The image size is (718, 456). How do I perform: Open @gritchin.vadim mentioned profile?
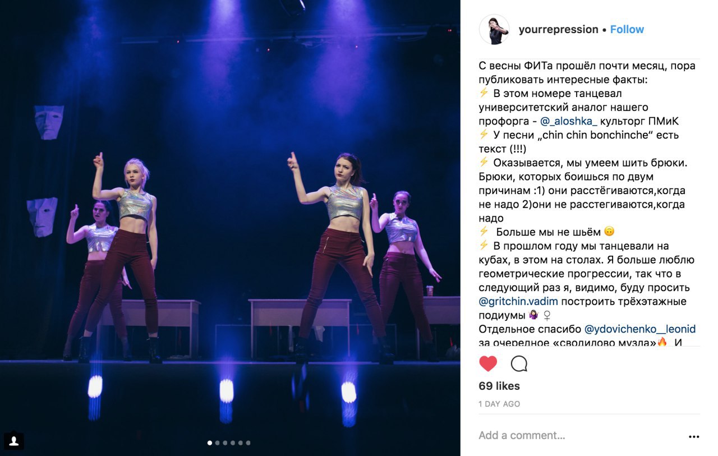[x=518, y=302]
